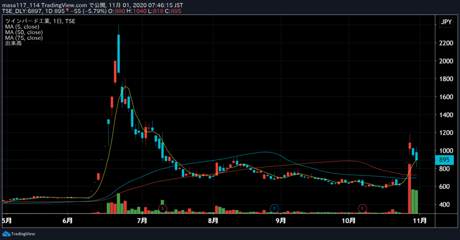Select the MA (5, close) indicator label
460x240 pixels.
coord(22,26)
